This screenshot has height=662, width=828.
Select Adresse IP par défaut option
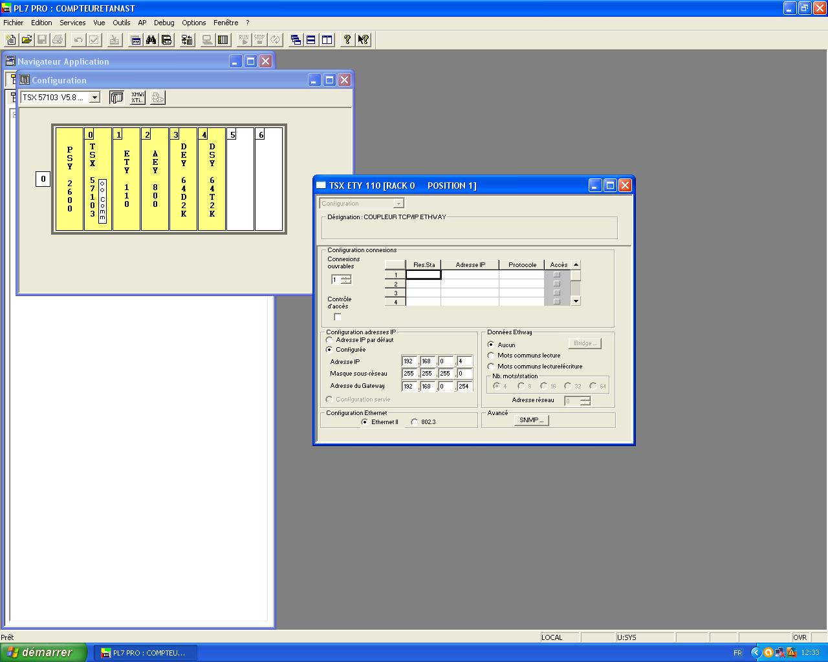click(329, 340)
